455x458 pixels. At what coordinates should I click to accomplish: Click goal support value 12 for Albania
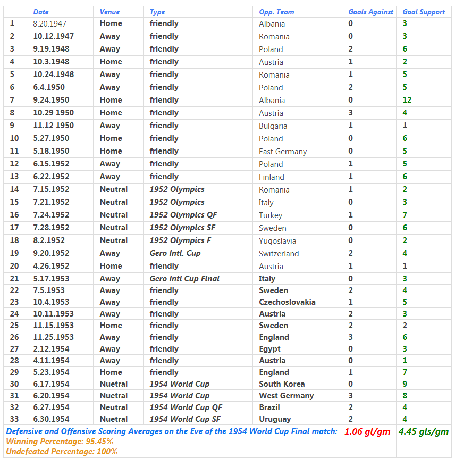click(407, 100)
